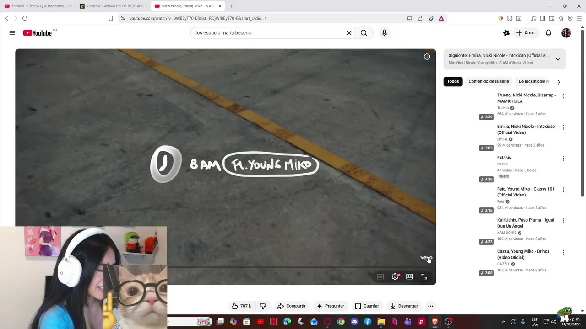Select the Todos filter chip
Image resolution: width=586 pixels, height=329 pixels.
[x=453, y=81]
